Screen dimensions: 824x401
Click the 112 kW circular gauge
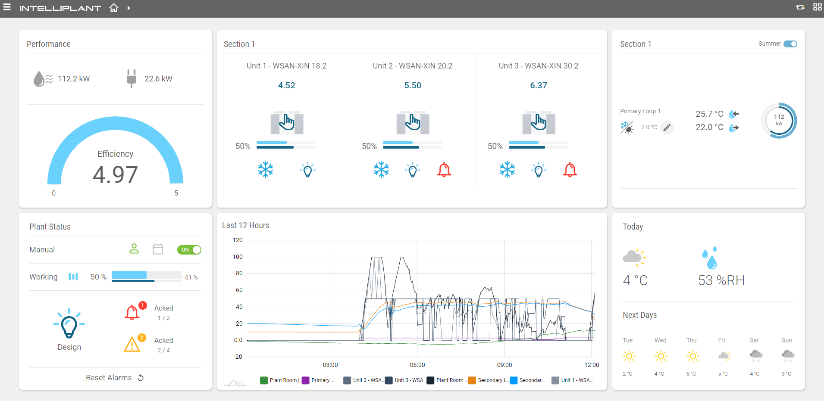[x=779, y=121]
